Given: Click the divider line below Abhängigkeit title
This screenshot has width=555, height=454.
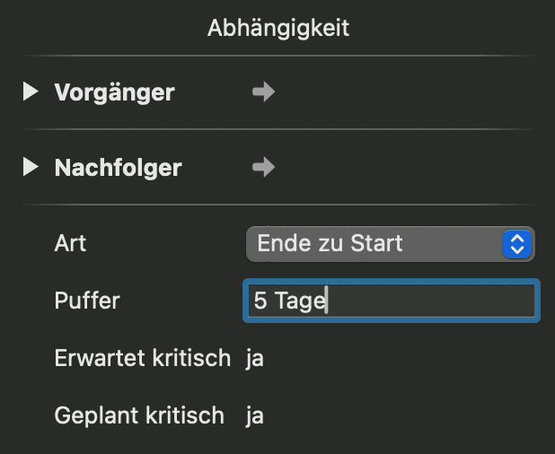Looking at the screenshot, I should click(277, 56).
